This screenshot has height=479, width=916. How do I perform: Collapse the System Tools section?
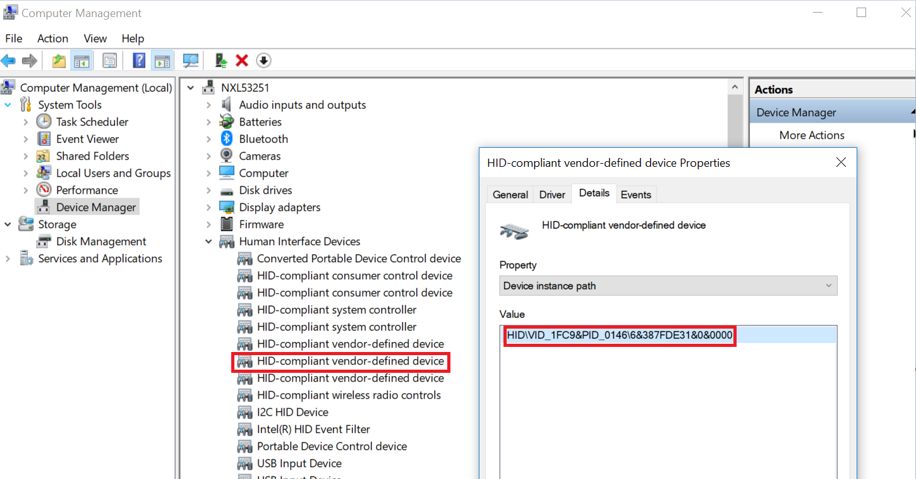(x=8, y=104)
